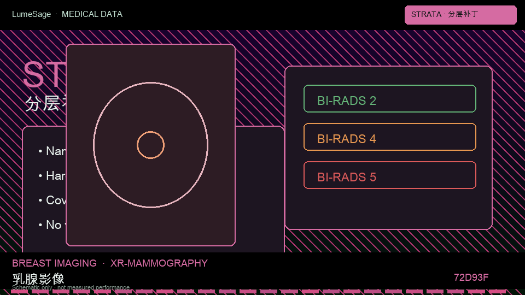Select the BI-RADS 5 category box
Viewport: 525px width, 295px height.
click(390, 175)
